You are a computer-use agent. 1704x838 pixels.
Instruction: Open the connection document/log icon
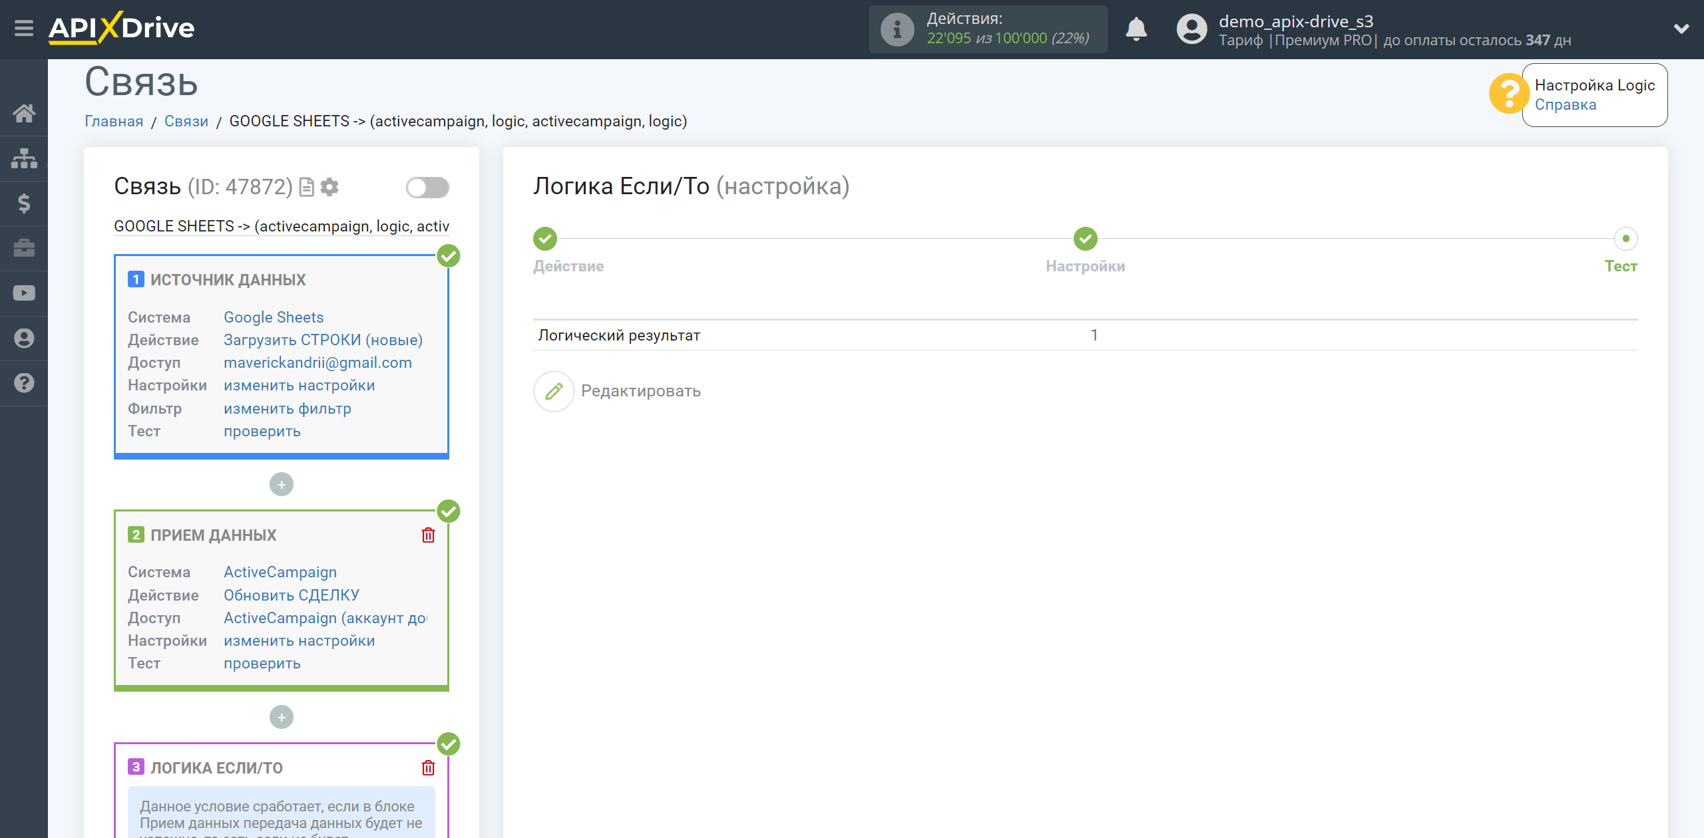tap(306, 188)
